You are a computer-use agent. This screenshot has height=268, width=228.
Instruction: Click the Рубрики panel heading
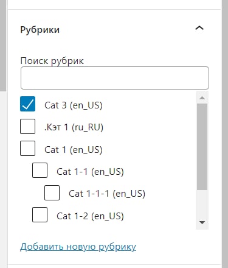pyautogui.click(x=40, y=30)
